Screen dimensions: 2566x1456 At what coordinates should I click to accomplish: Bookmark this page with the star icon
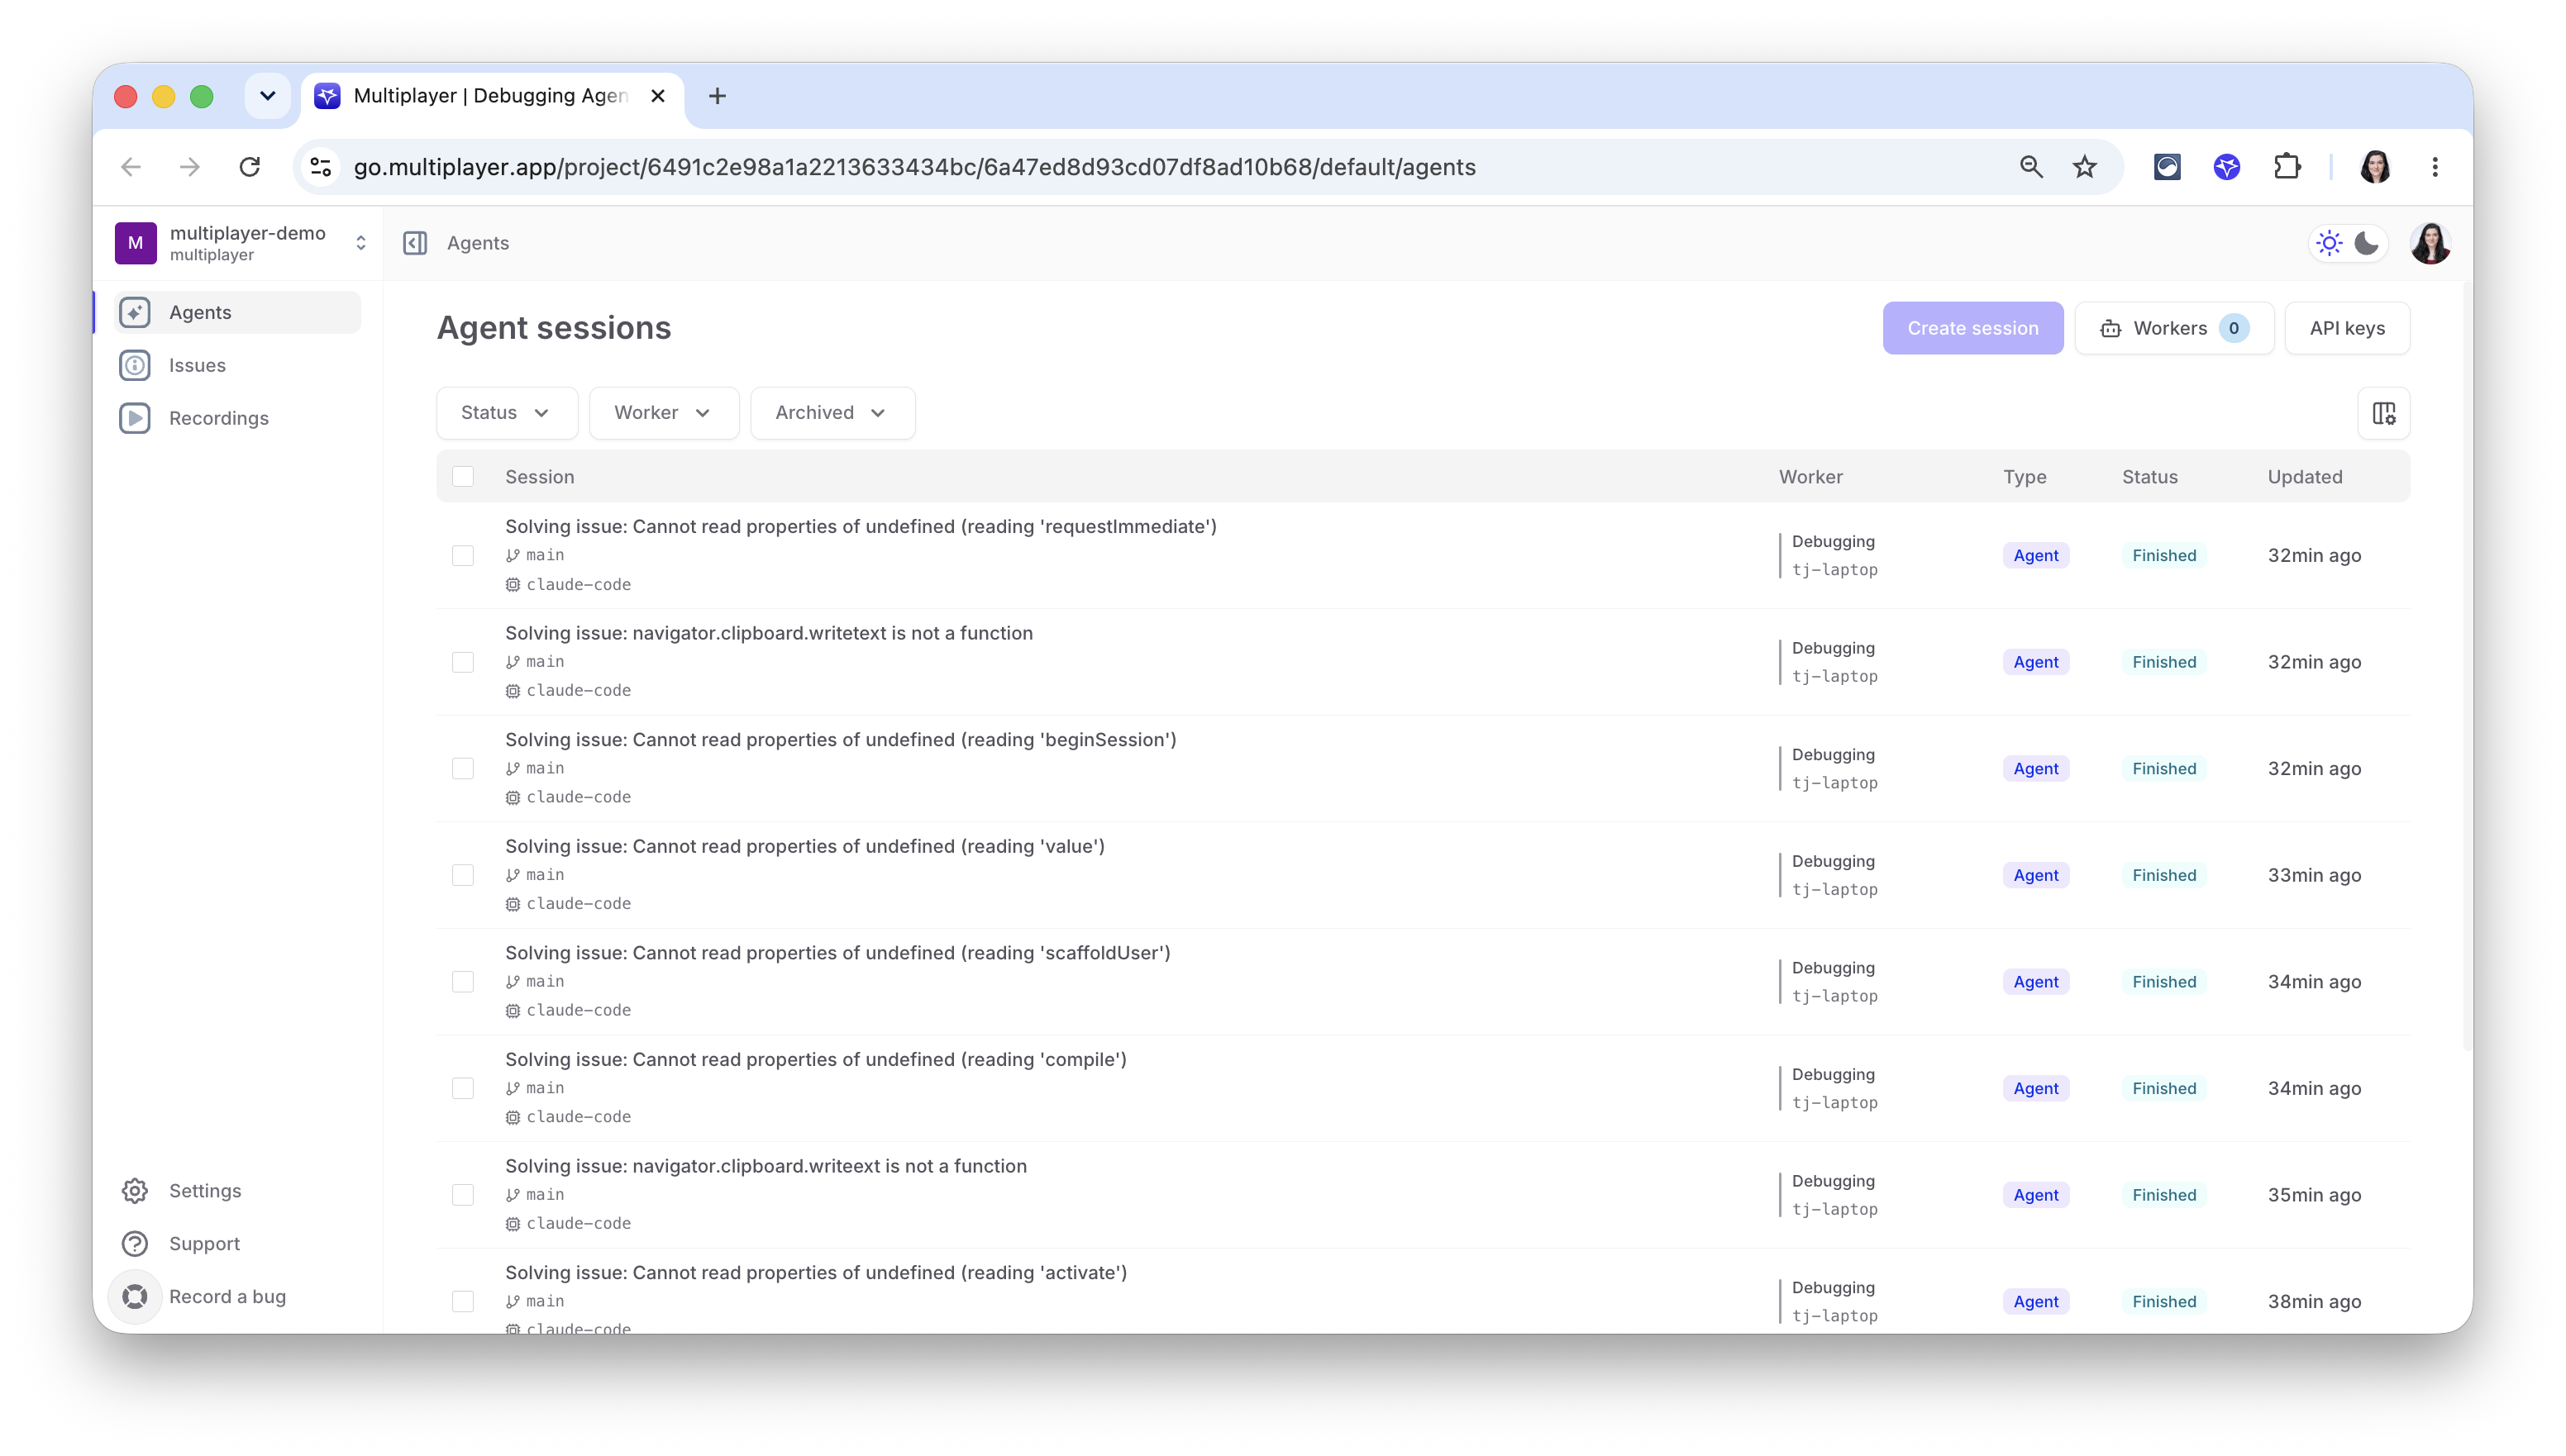(x=2085, y=167)
